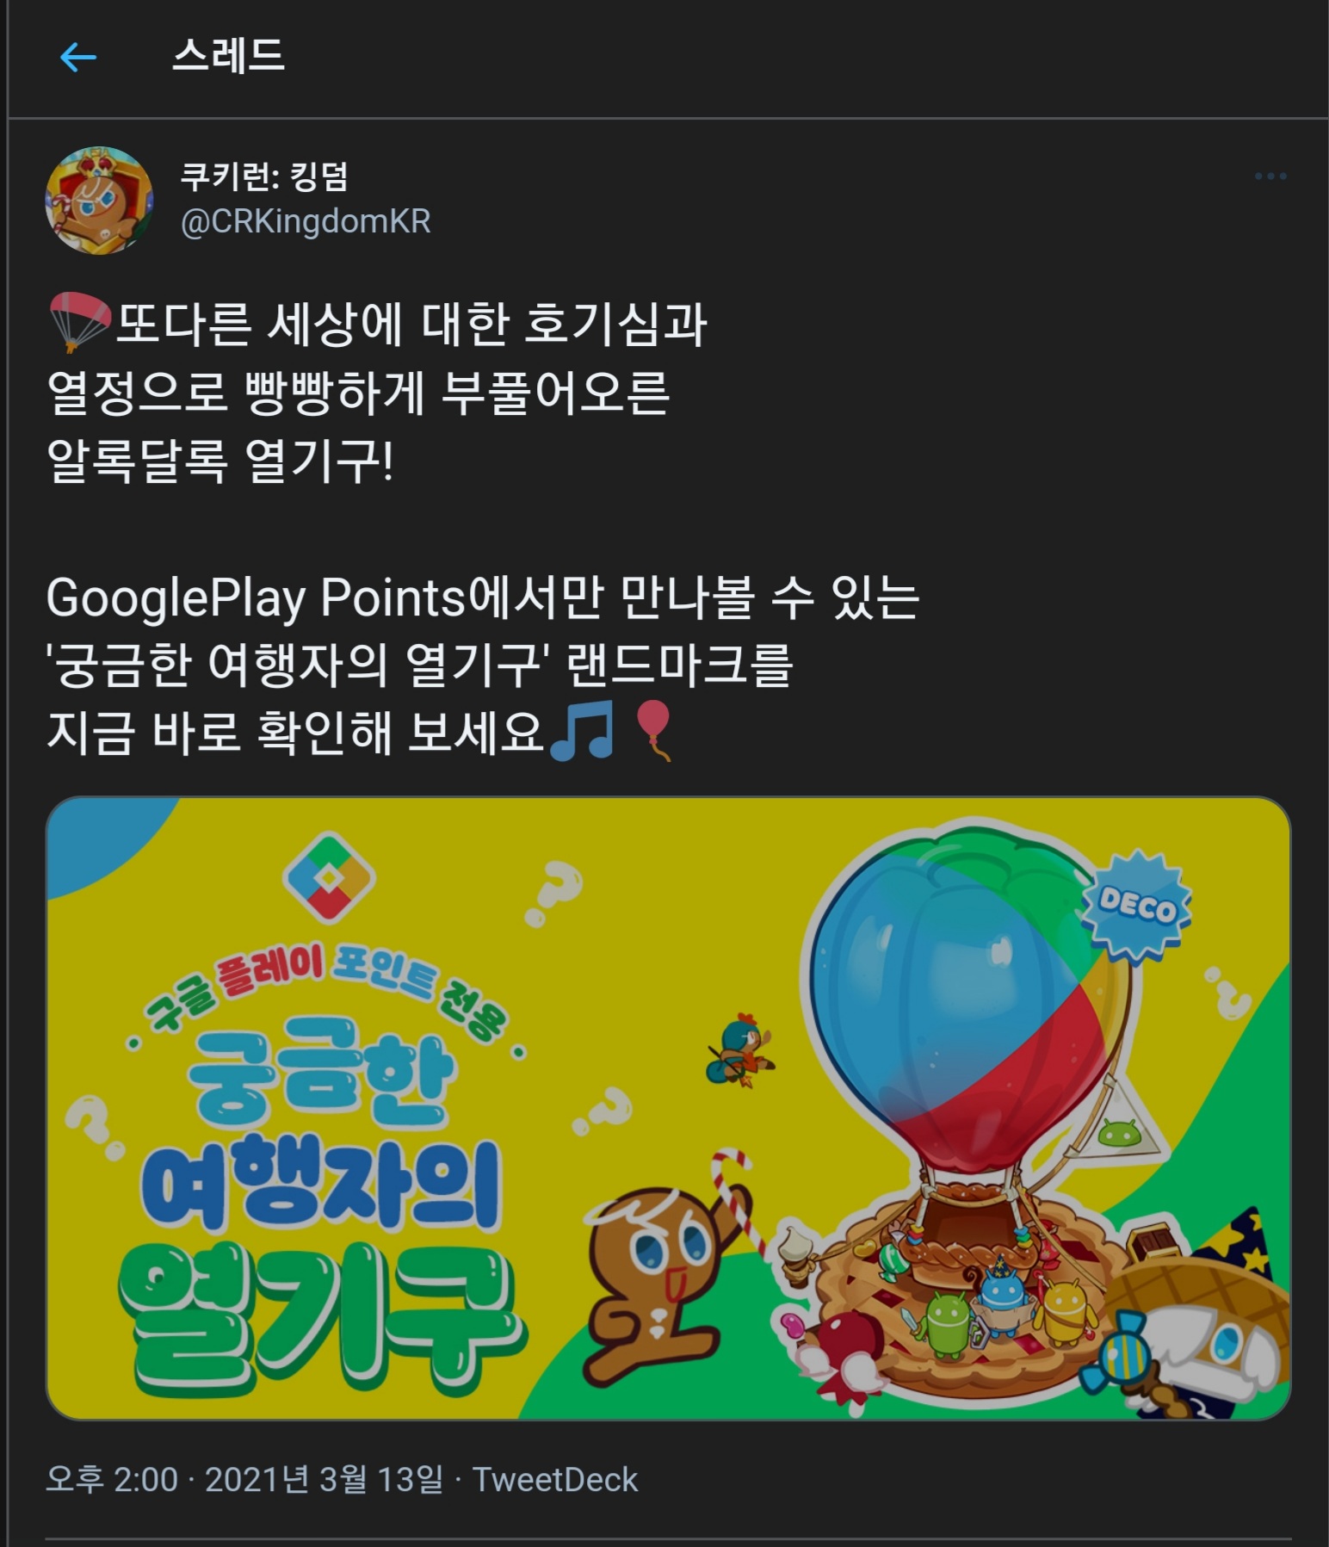Screen dimensions: 1329x1547
Task: Open the 쿠키런: 킹덤 profile avatar
Action: click(x=99, y=200)
